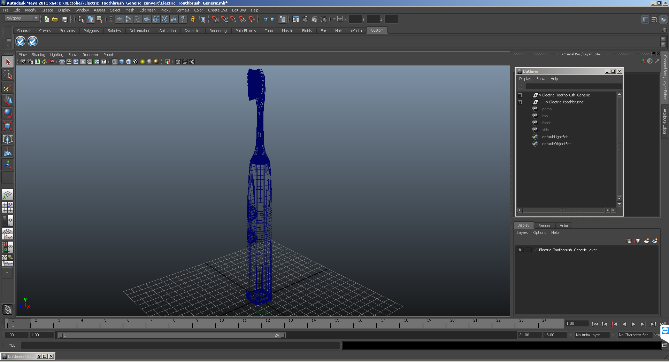Click the Outliner scroll up arrow

pyautogui.click(x=619, y=94)
